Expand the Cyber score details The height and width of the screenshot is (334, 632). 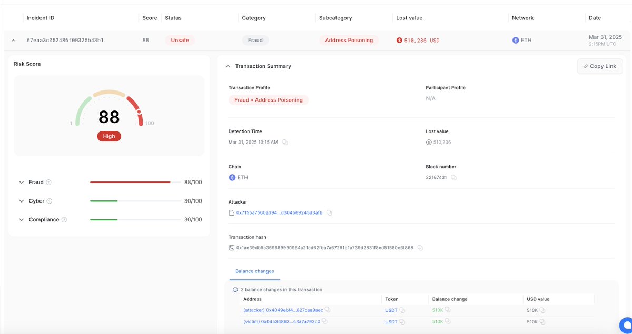click(x=22, y=201)
